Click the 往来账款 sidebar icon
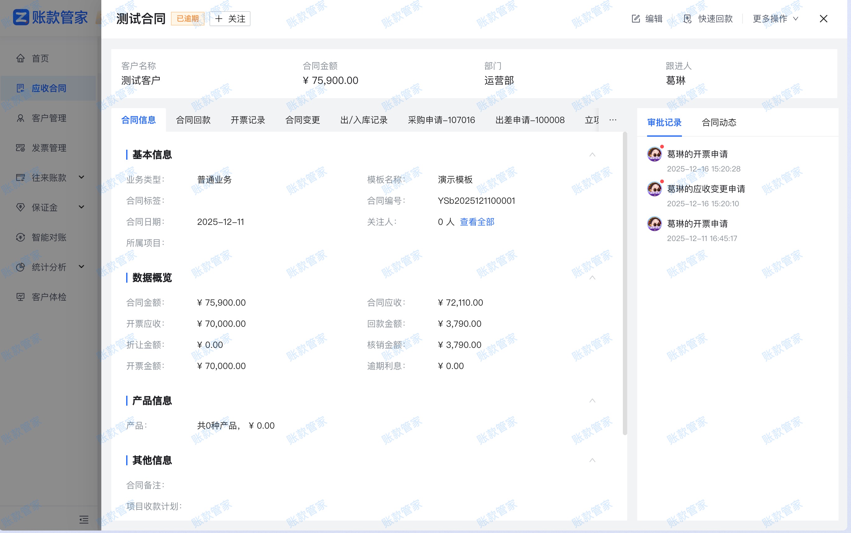This screenshot has height=533, width=851. tap(21, 178)
